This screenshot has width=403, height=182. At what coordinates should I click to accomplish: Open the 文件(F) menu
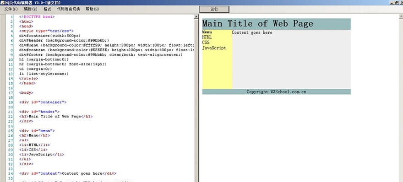[11, 9]
